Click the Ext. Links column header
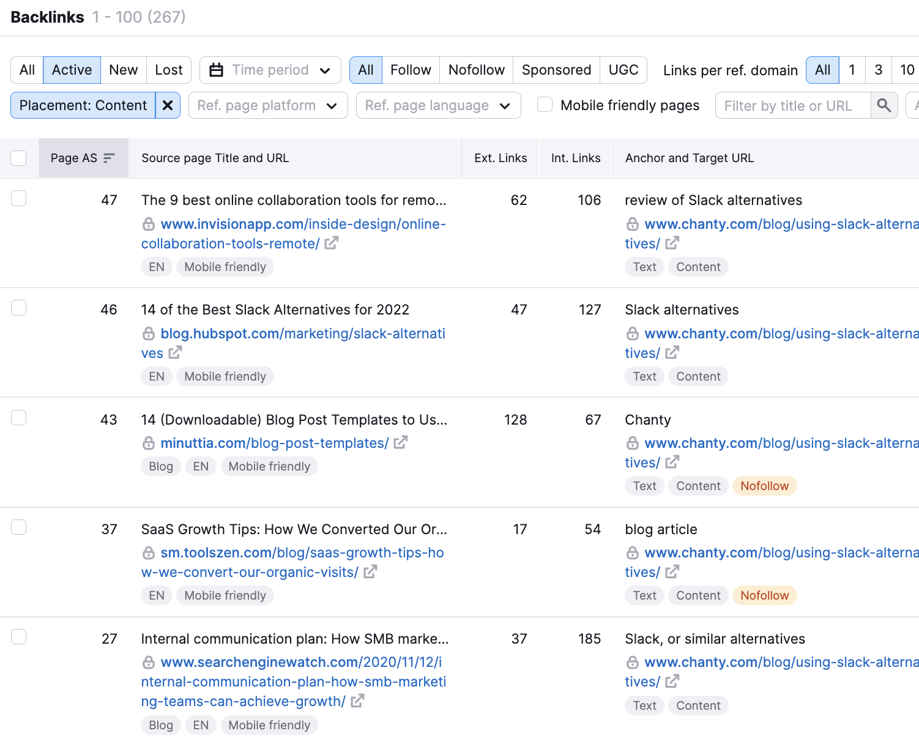 tap(500, 158)
